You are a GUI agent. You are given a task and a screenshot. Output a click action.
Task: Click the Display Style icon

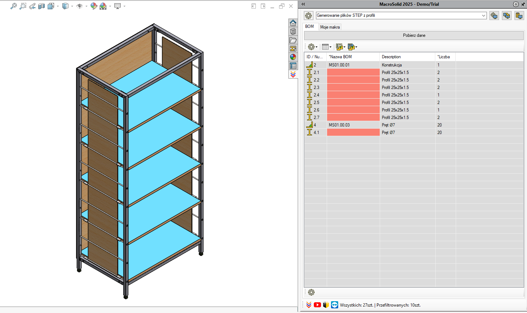pos(65,6)
